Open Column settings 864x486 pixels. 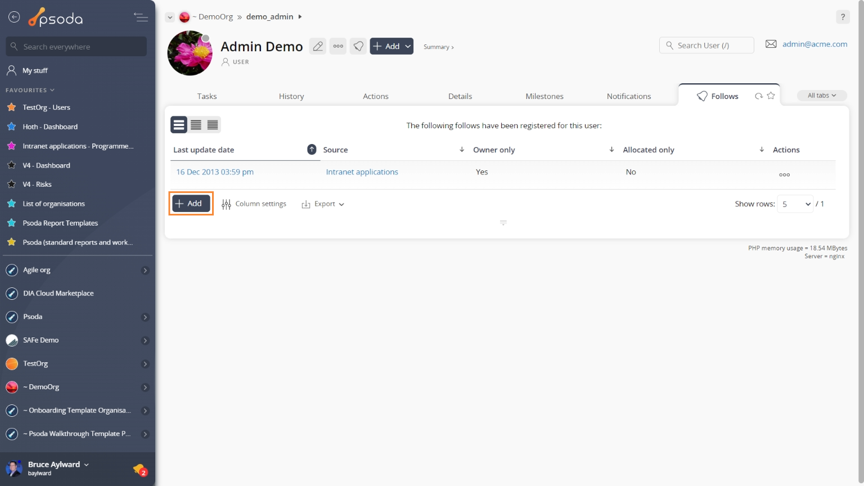254,204
